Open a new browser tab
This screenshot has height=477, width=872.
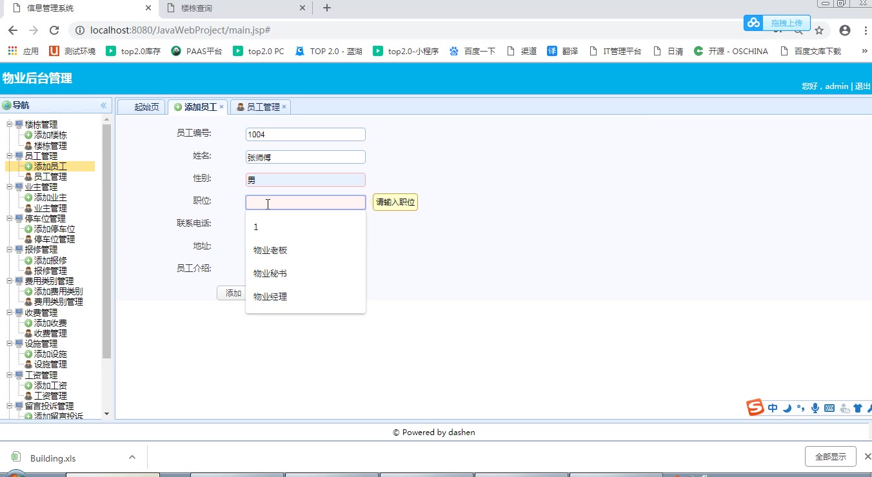(327, 8)
